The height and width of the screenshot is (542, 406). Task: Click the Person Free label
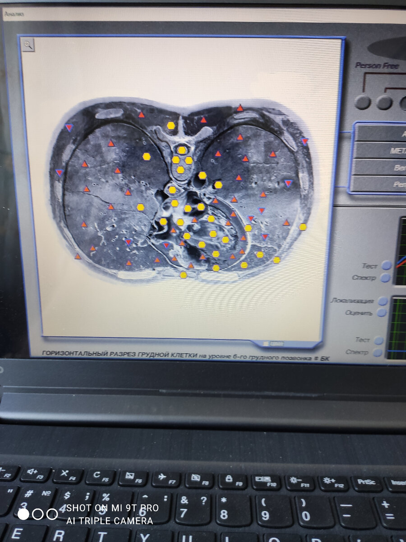(377, 65)
